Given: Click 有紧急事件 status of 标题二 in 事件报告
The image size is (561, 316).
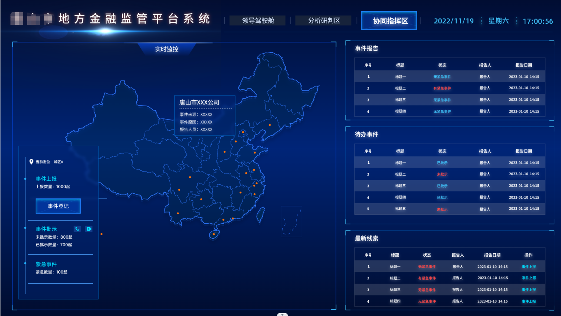Looking at the screenshot, I should pyautogui.click(x=442, y=88).
